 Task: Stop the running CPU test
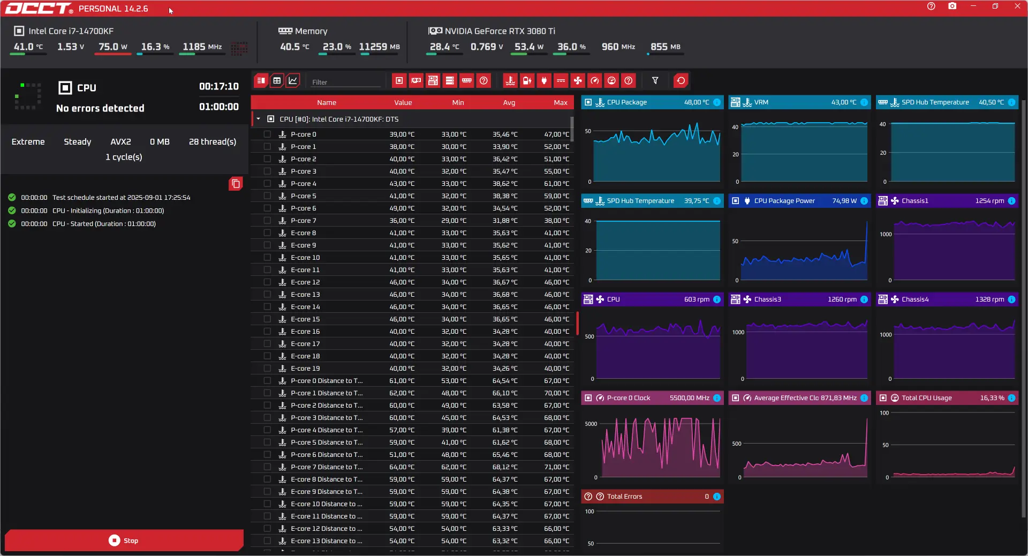click(x=124, y=540)
